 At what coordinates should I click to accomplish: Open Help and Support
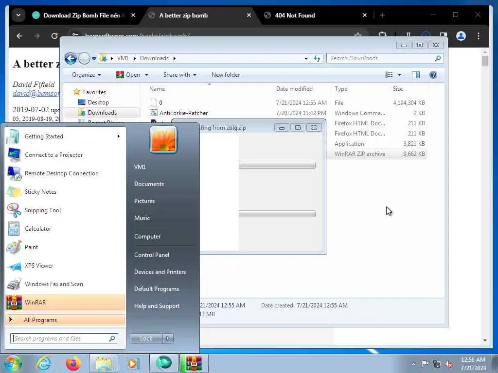click(157, 306)
